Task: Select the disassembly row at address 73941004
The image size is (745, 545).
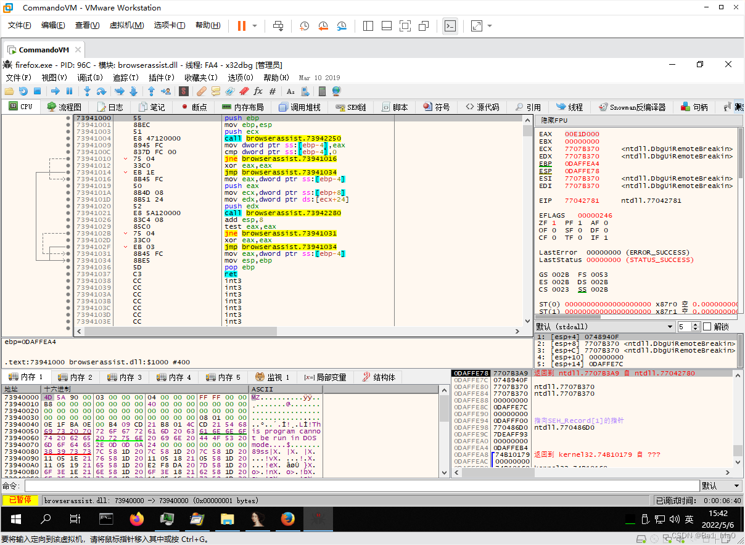Action: tap(298, 138)
